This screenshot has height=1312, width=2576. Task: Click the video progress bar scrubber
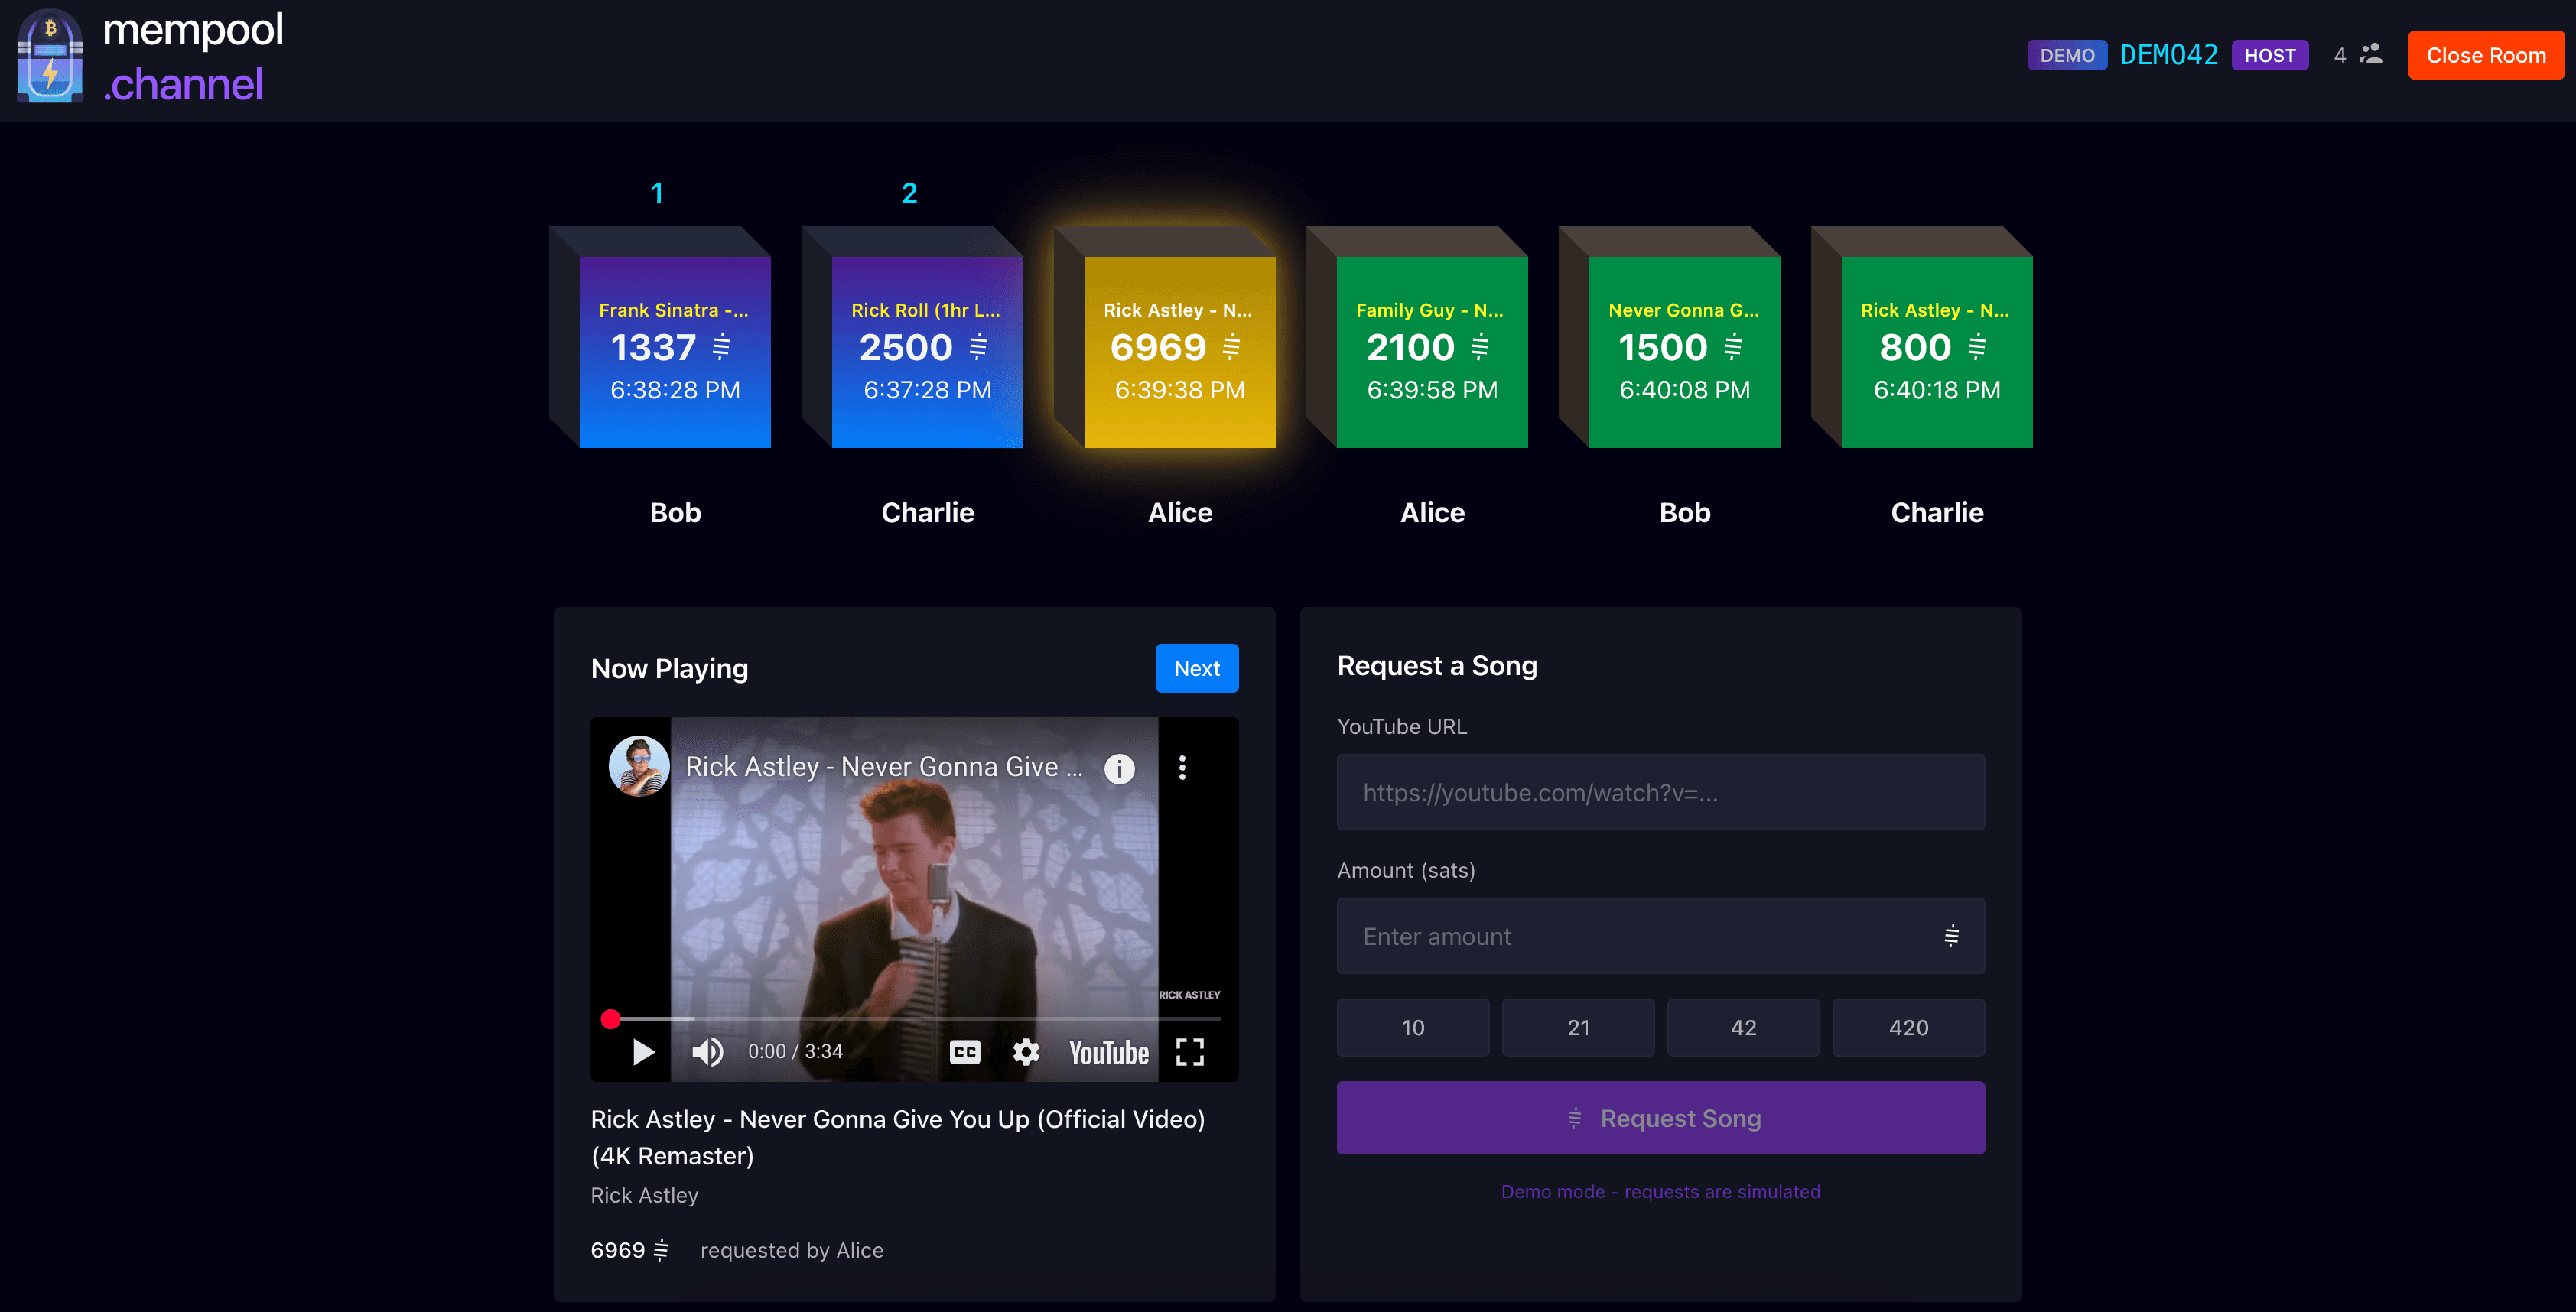point(611,1019)
